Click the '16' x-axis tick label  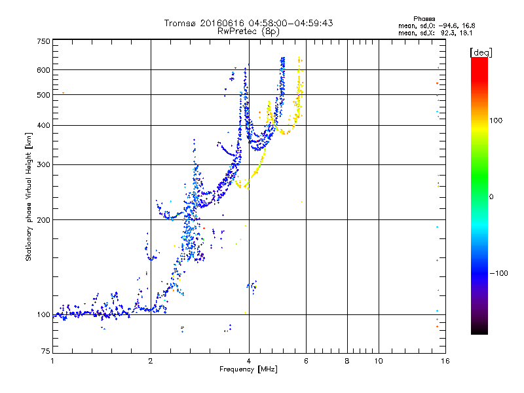click(x=445, y=361)
